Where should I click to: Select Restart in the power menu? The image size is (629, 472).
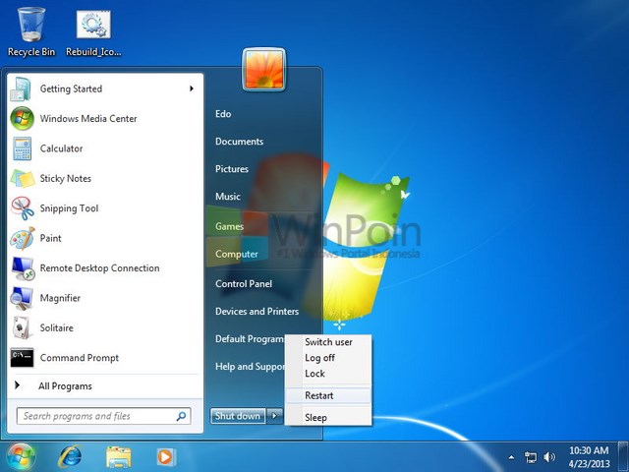(x=328, y=395)
